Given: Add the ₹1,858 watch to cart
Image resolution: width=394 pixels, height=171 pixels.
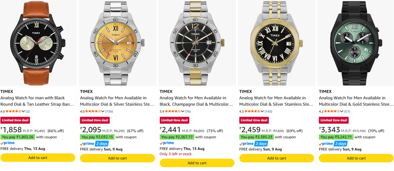Looking at the screenshot, I should click(x=38, y=157).
